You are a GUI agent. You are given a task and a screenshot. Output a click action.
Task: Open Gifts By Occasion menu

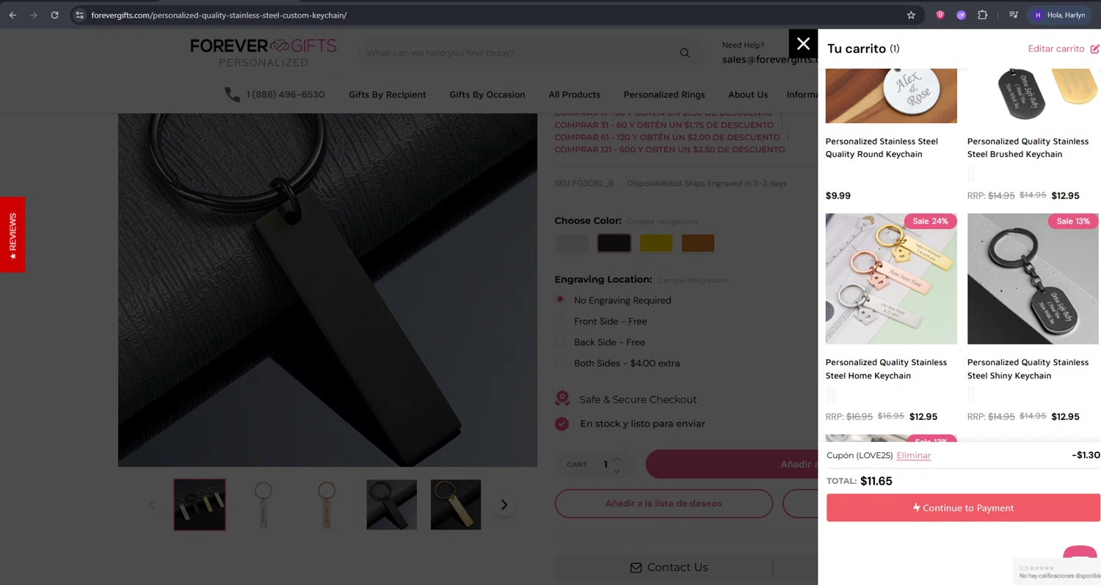click(487, 95)
